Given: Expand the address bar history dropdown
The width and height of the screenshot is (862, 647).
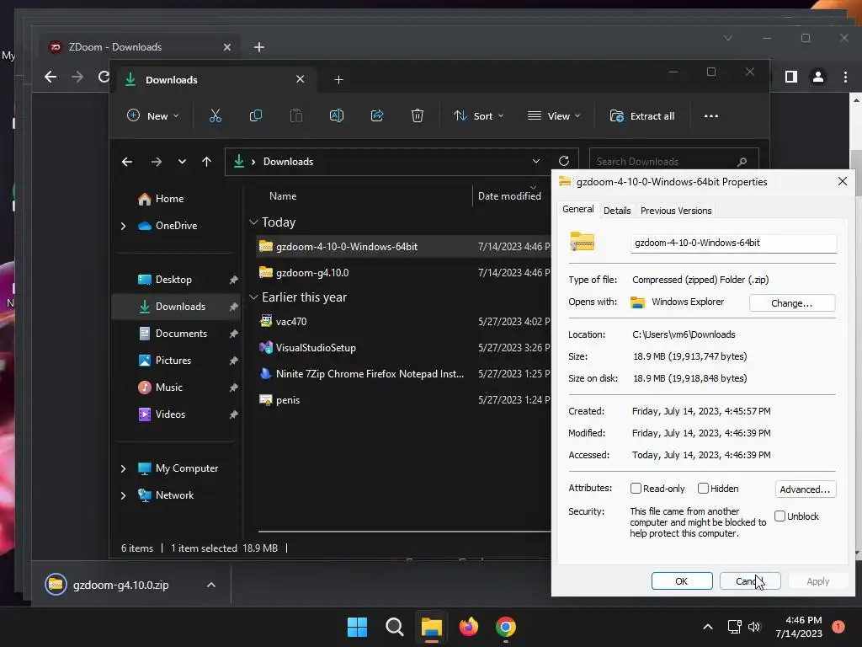Looking at the screenshot, I should pos(536,161).
